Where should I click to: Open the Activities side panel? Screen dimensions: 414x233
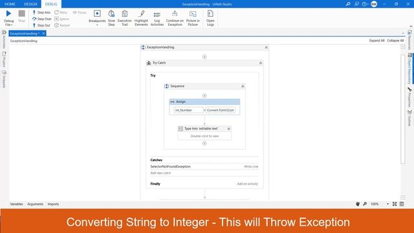4,39
